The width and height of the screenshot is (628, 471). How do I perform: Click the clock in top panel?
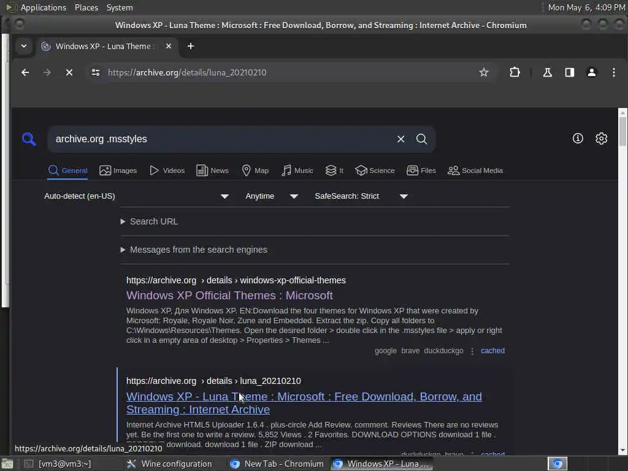[586, 7]
